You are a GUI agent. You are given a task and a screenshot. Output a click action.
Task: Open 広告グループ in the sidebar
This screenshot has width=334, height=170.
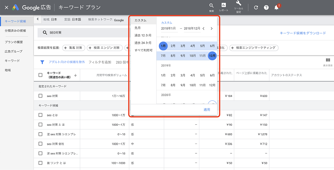point(14,51)
